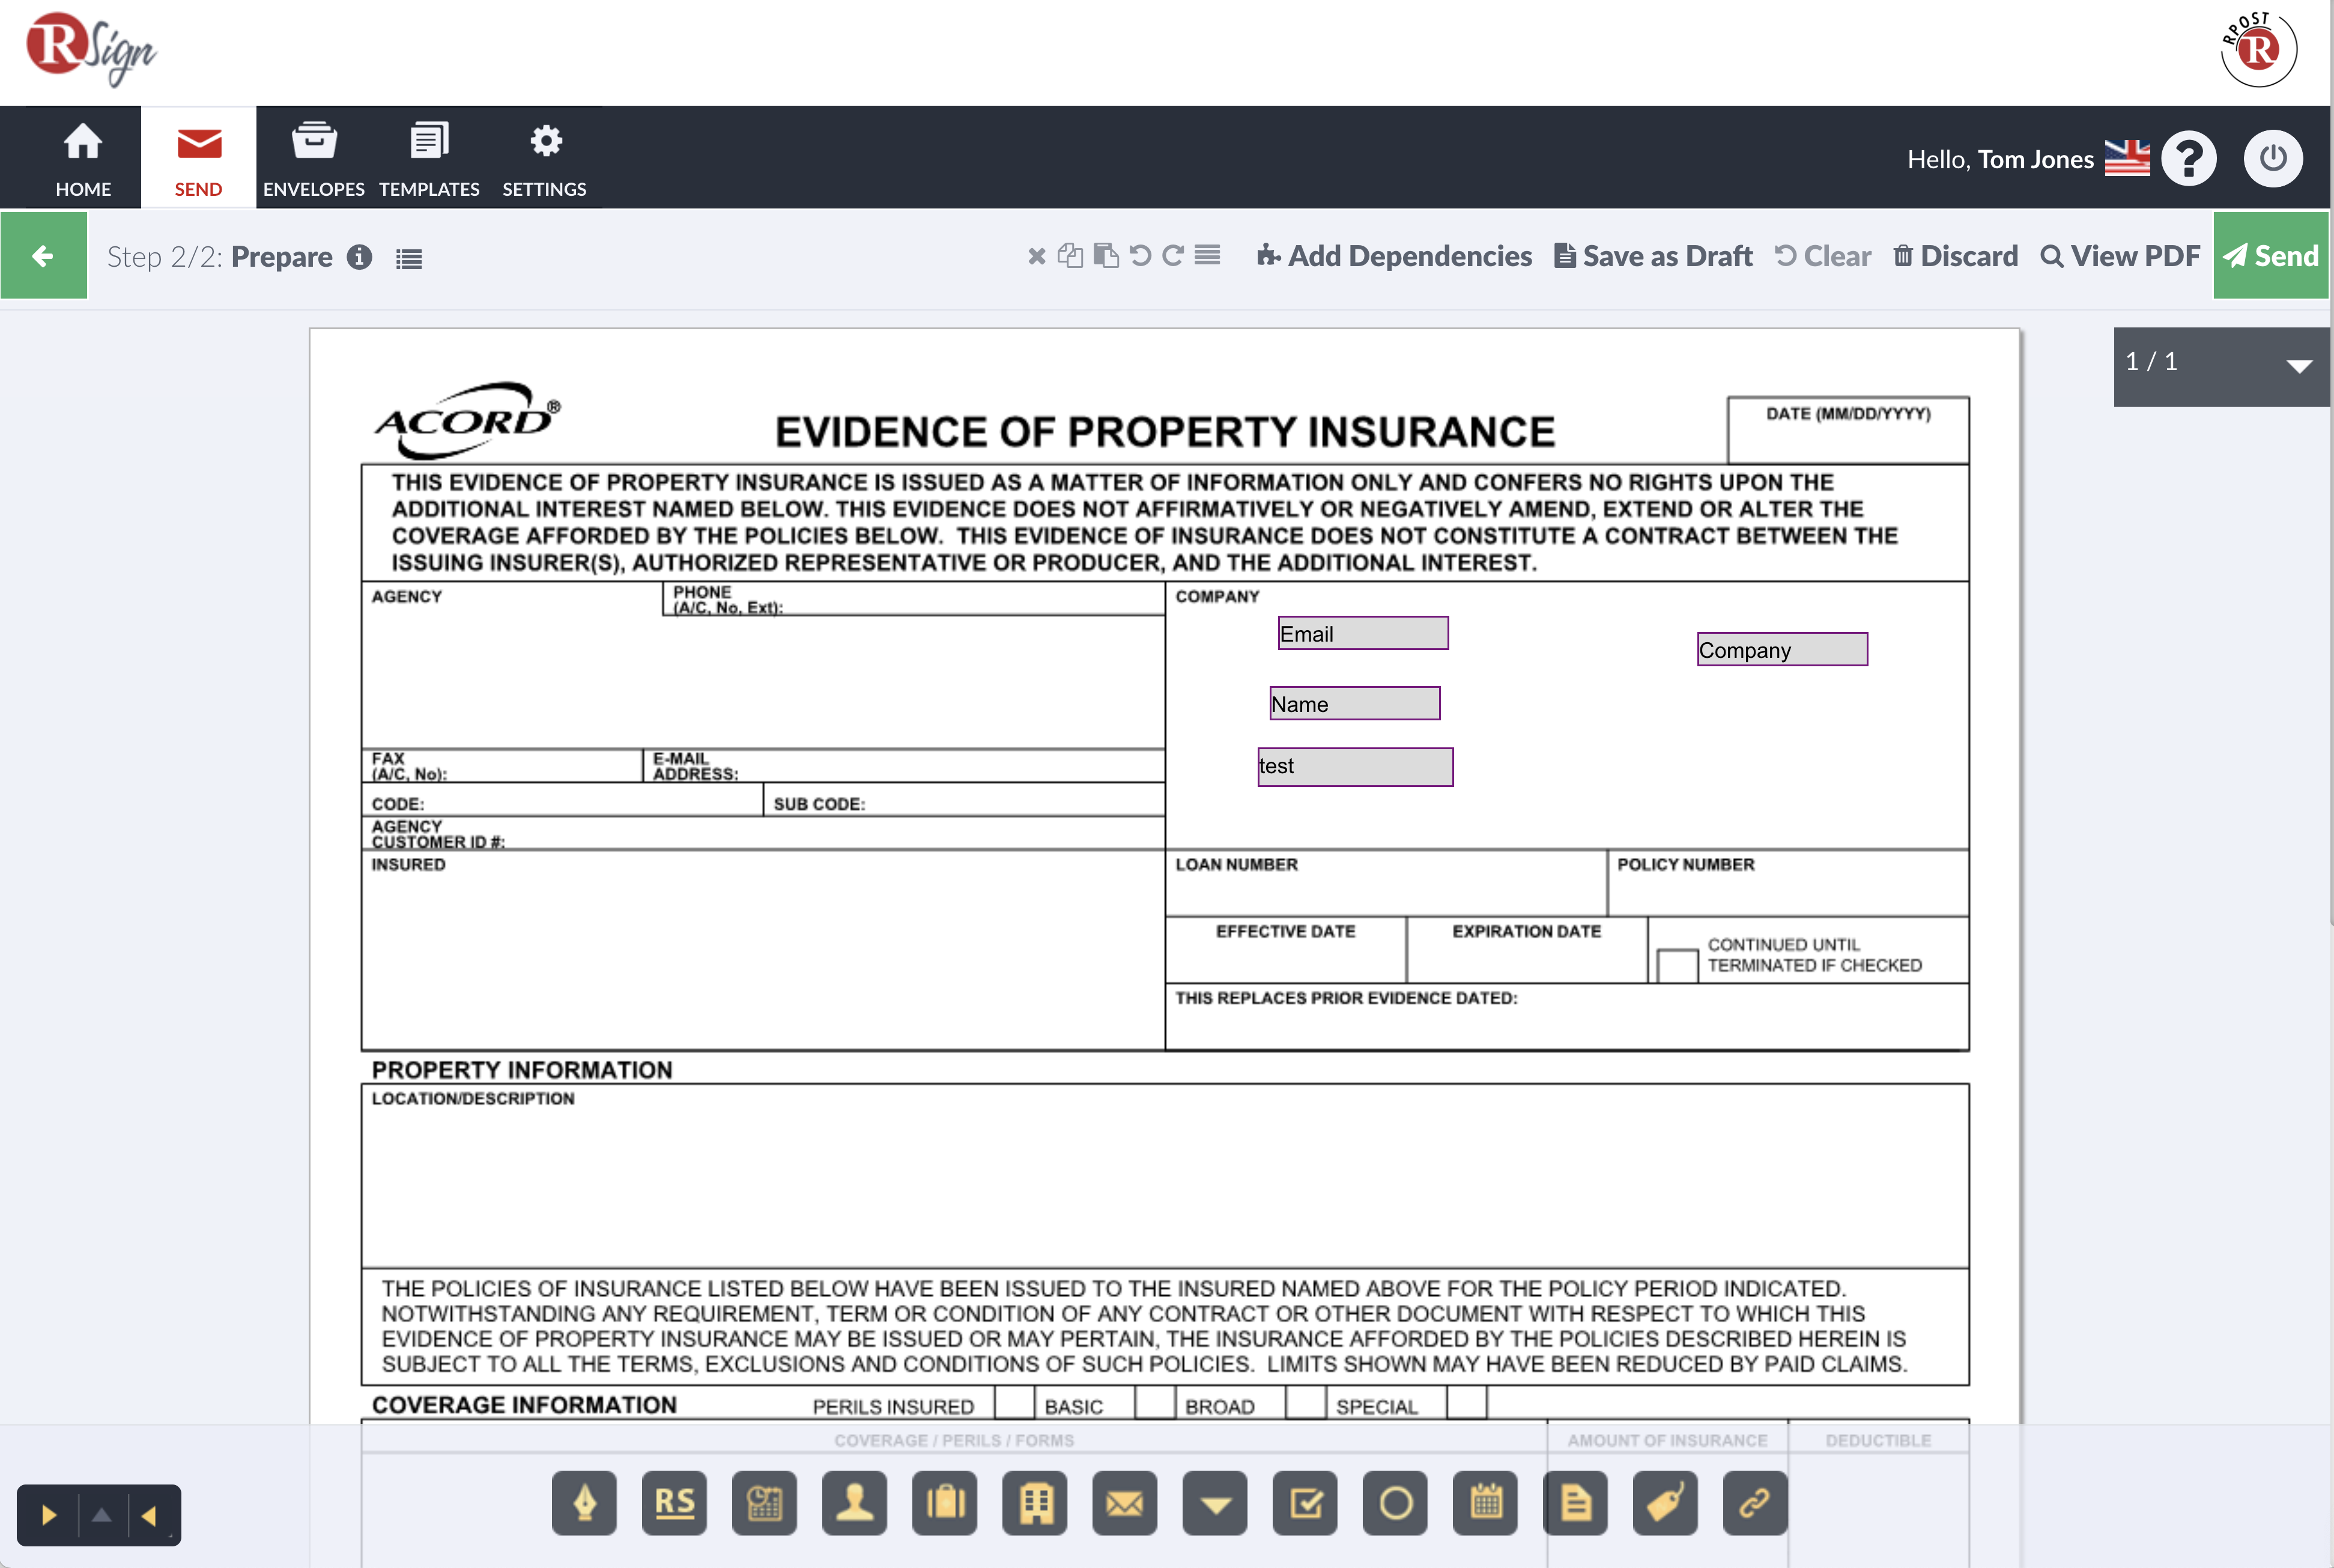Click the BROAD perils checkbox on form

click(x=1154, y=1402)
